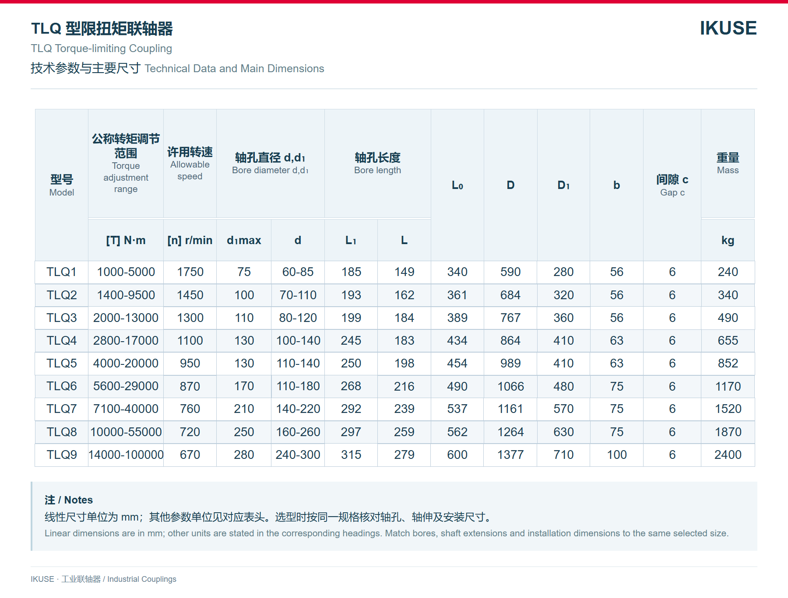This screenshot has height=598, width=788.
Task: Click D value 1066 in TLQ6 row
Action: pyautogui.click(x=510, y=387)
